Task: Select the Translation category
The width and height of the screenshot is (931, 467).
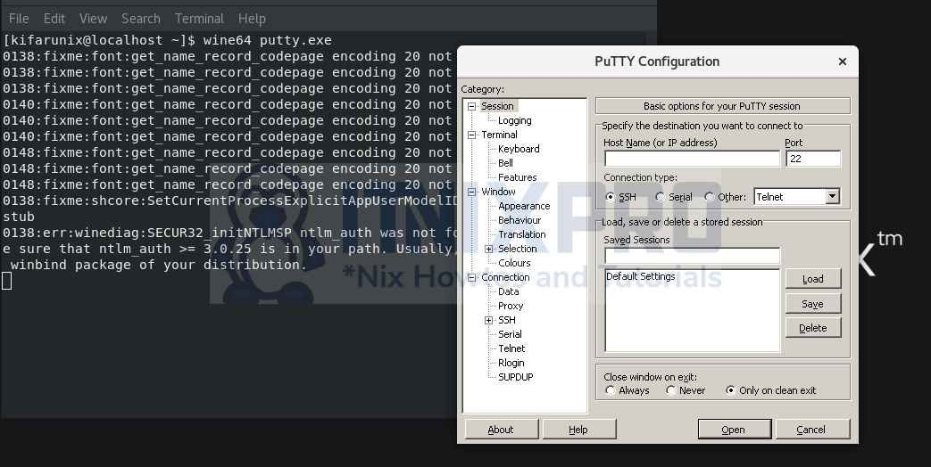Action: 522,234
